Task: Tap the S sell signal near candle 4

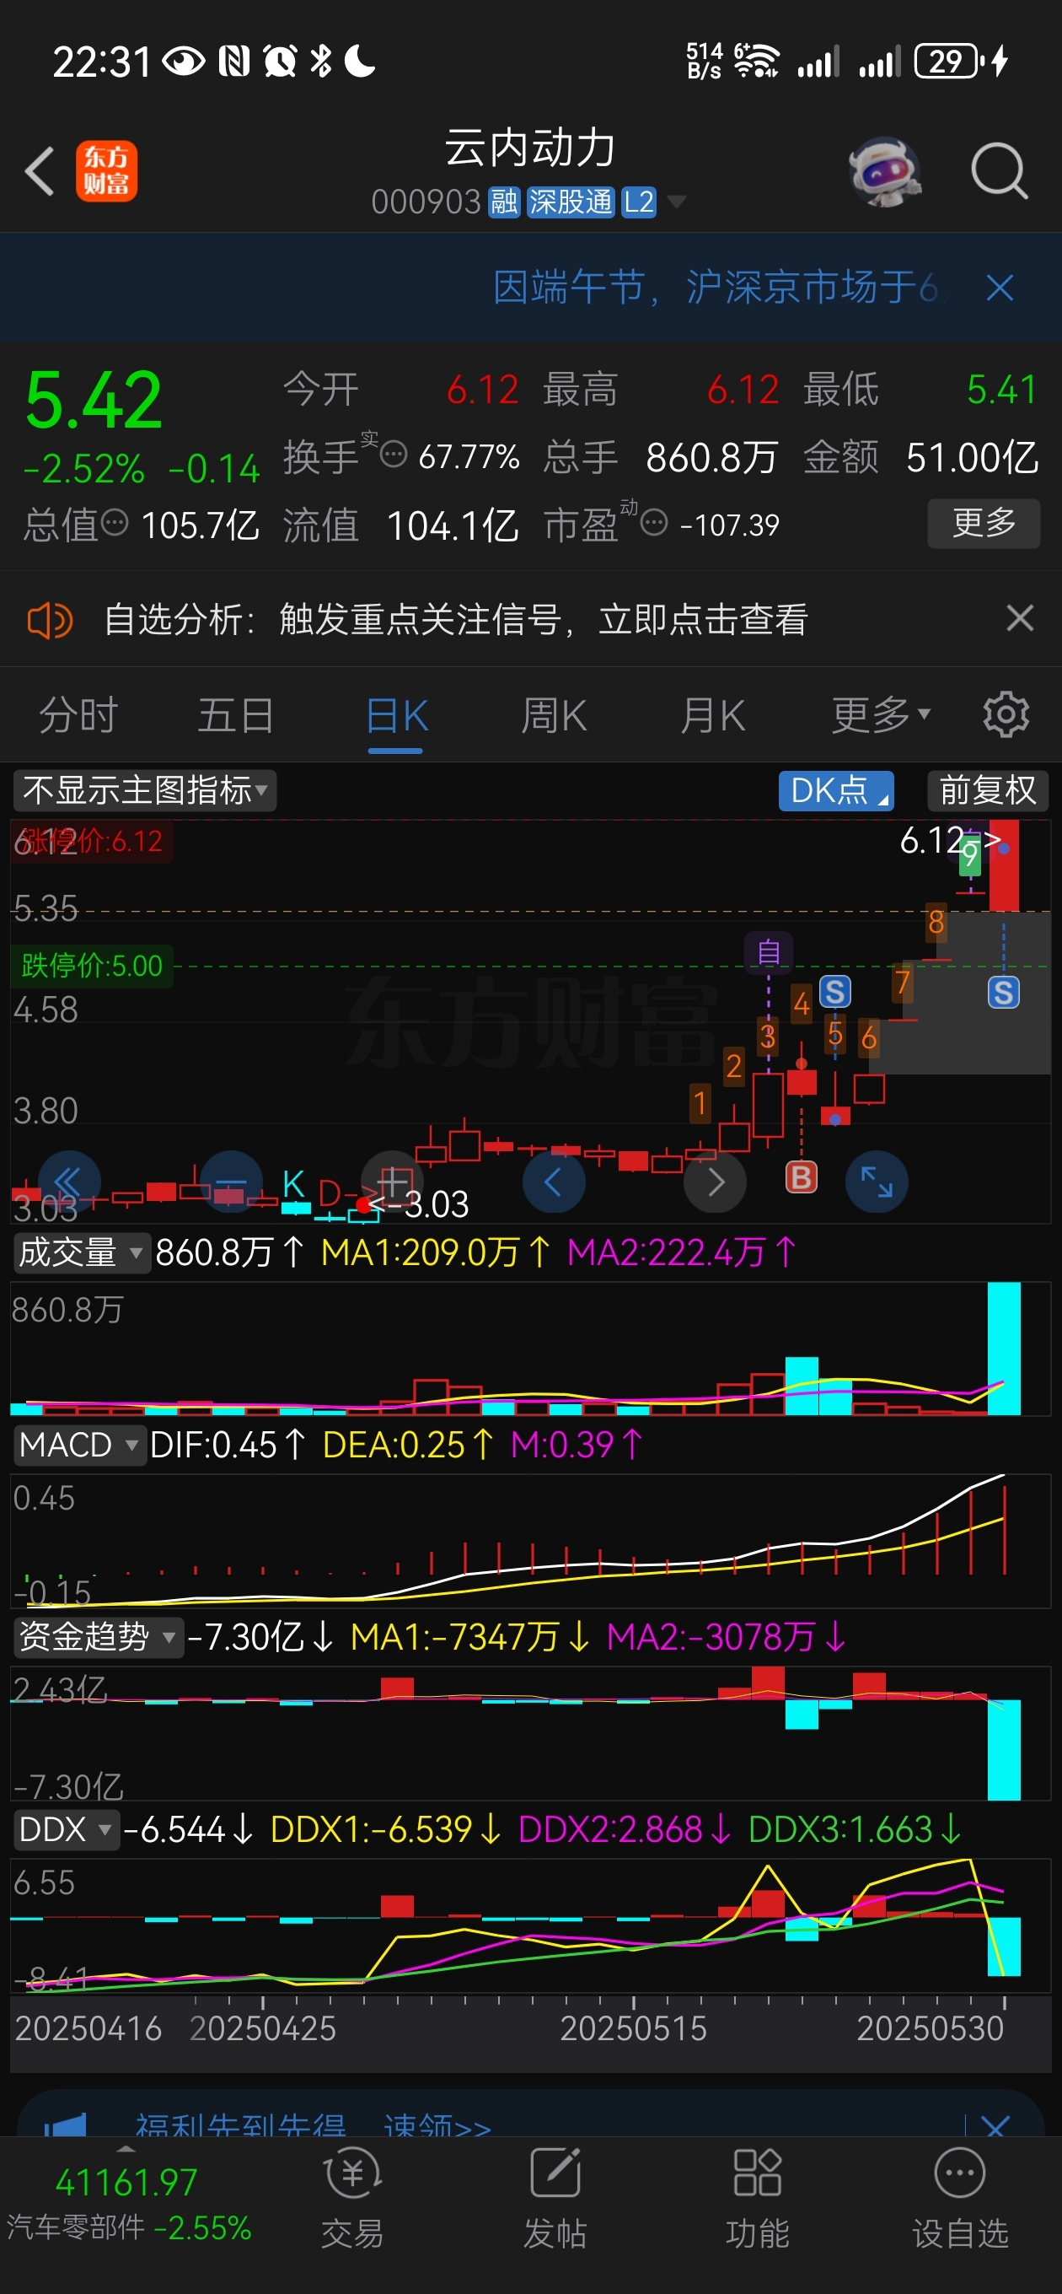Action: [x=834, y=991]
